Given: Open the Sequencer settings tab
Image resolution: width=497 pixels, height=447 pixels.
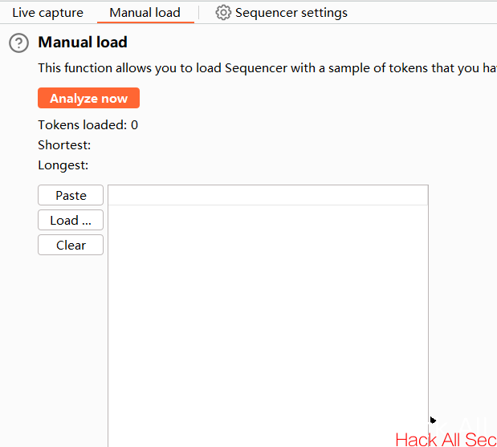Looking at the screenshot, I should 282,13.
